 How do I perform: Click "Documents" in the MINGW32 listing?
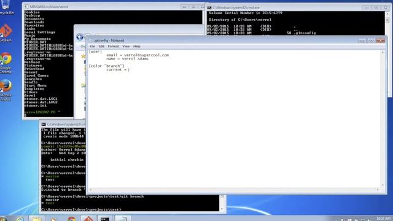pos(34,19)
